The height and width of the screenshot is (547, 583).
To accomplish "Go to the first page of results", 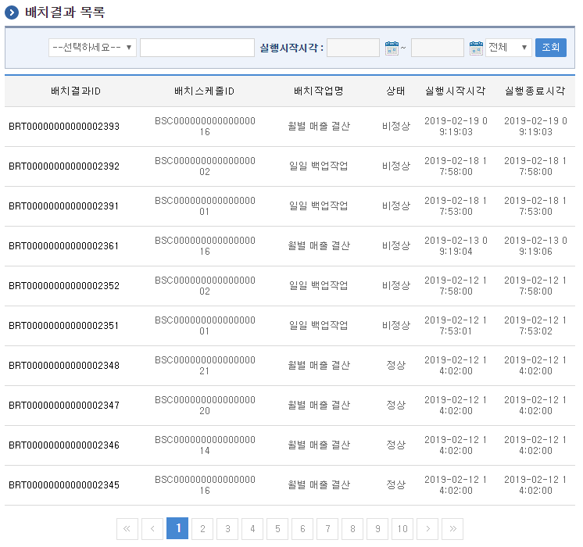I will [x=127, y=529].
